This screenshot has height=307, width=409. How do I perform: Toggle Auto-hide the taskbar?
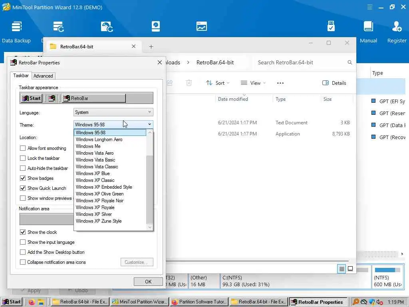pyautogui.click(x=23, y=168)
